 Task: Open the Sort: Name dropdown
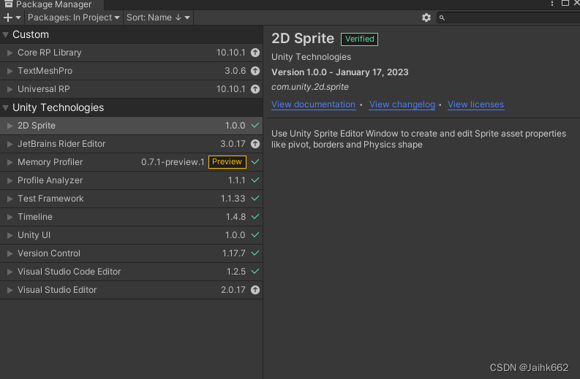[158, 18]
